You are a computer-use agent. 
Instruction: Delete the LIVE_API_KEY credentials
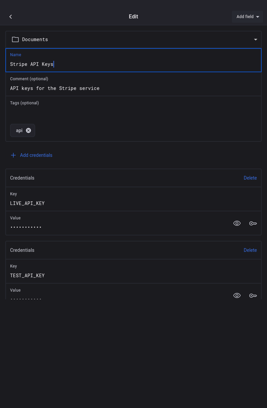click(250, 178)
